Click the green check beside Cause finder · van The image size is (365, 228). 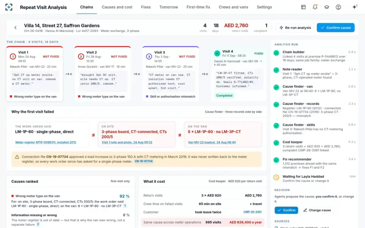pos(276,87)
